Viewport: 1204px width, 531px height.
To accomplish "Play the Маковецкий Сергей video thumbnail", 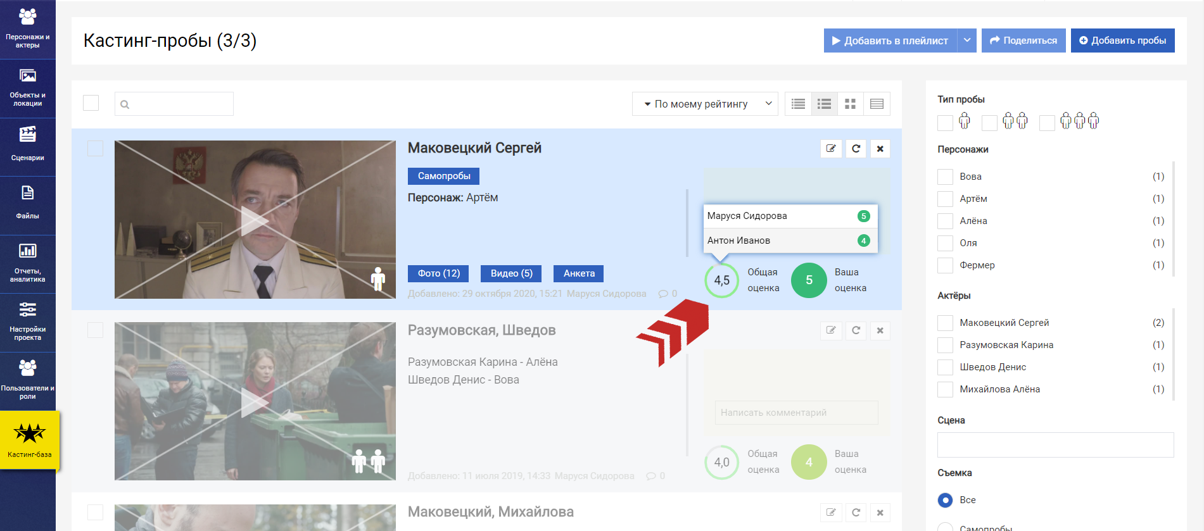I will tap(255, 220).
